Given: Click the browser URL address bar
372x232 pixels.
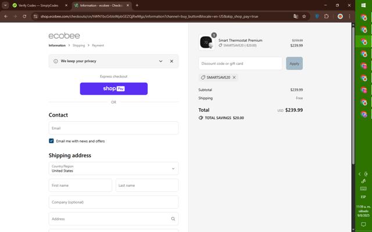Looking at the screenshot, I should coord(149,16).
